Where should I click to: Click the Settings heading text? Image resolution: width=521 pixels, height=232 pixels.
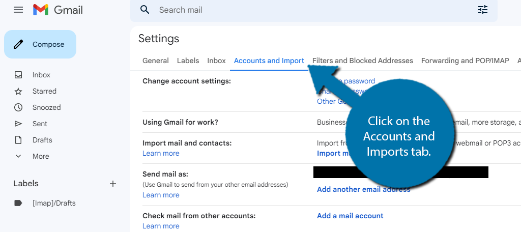tap(159, 39)
